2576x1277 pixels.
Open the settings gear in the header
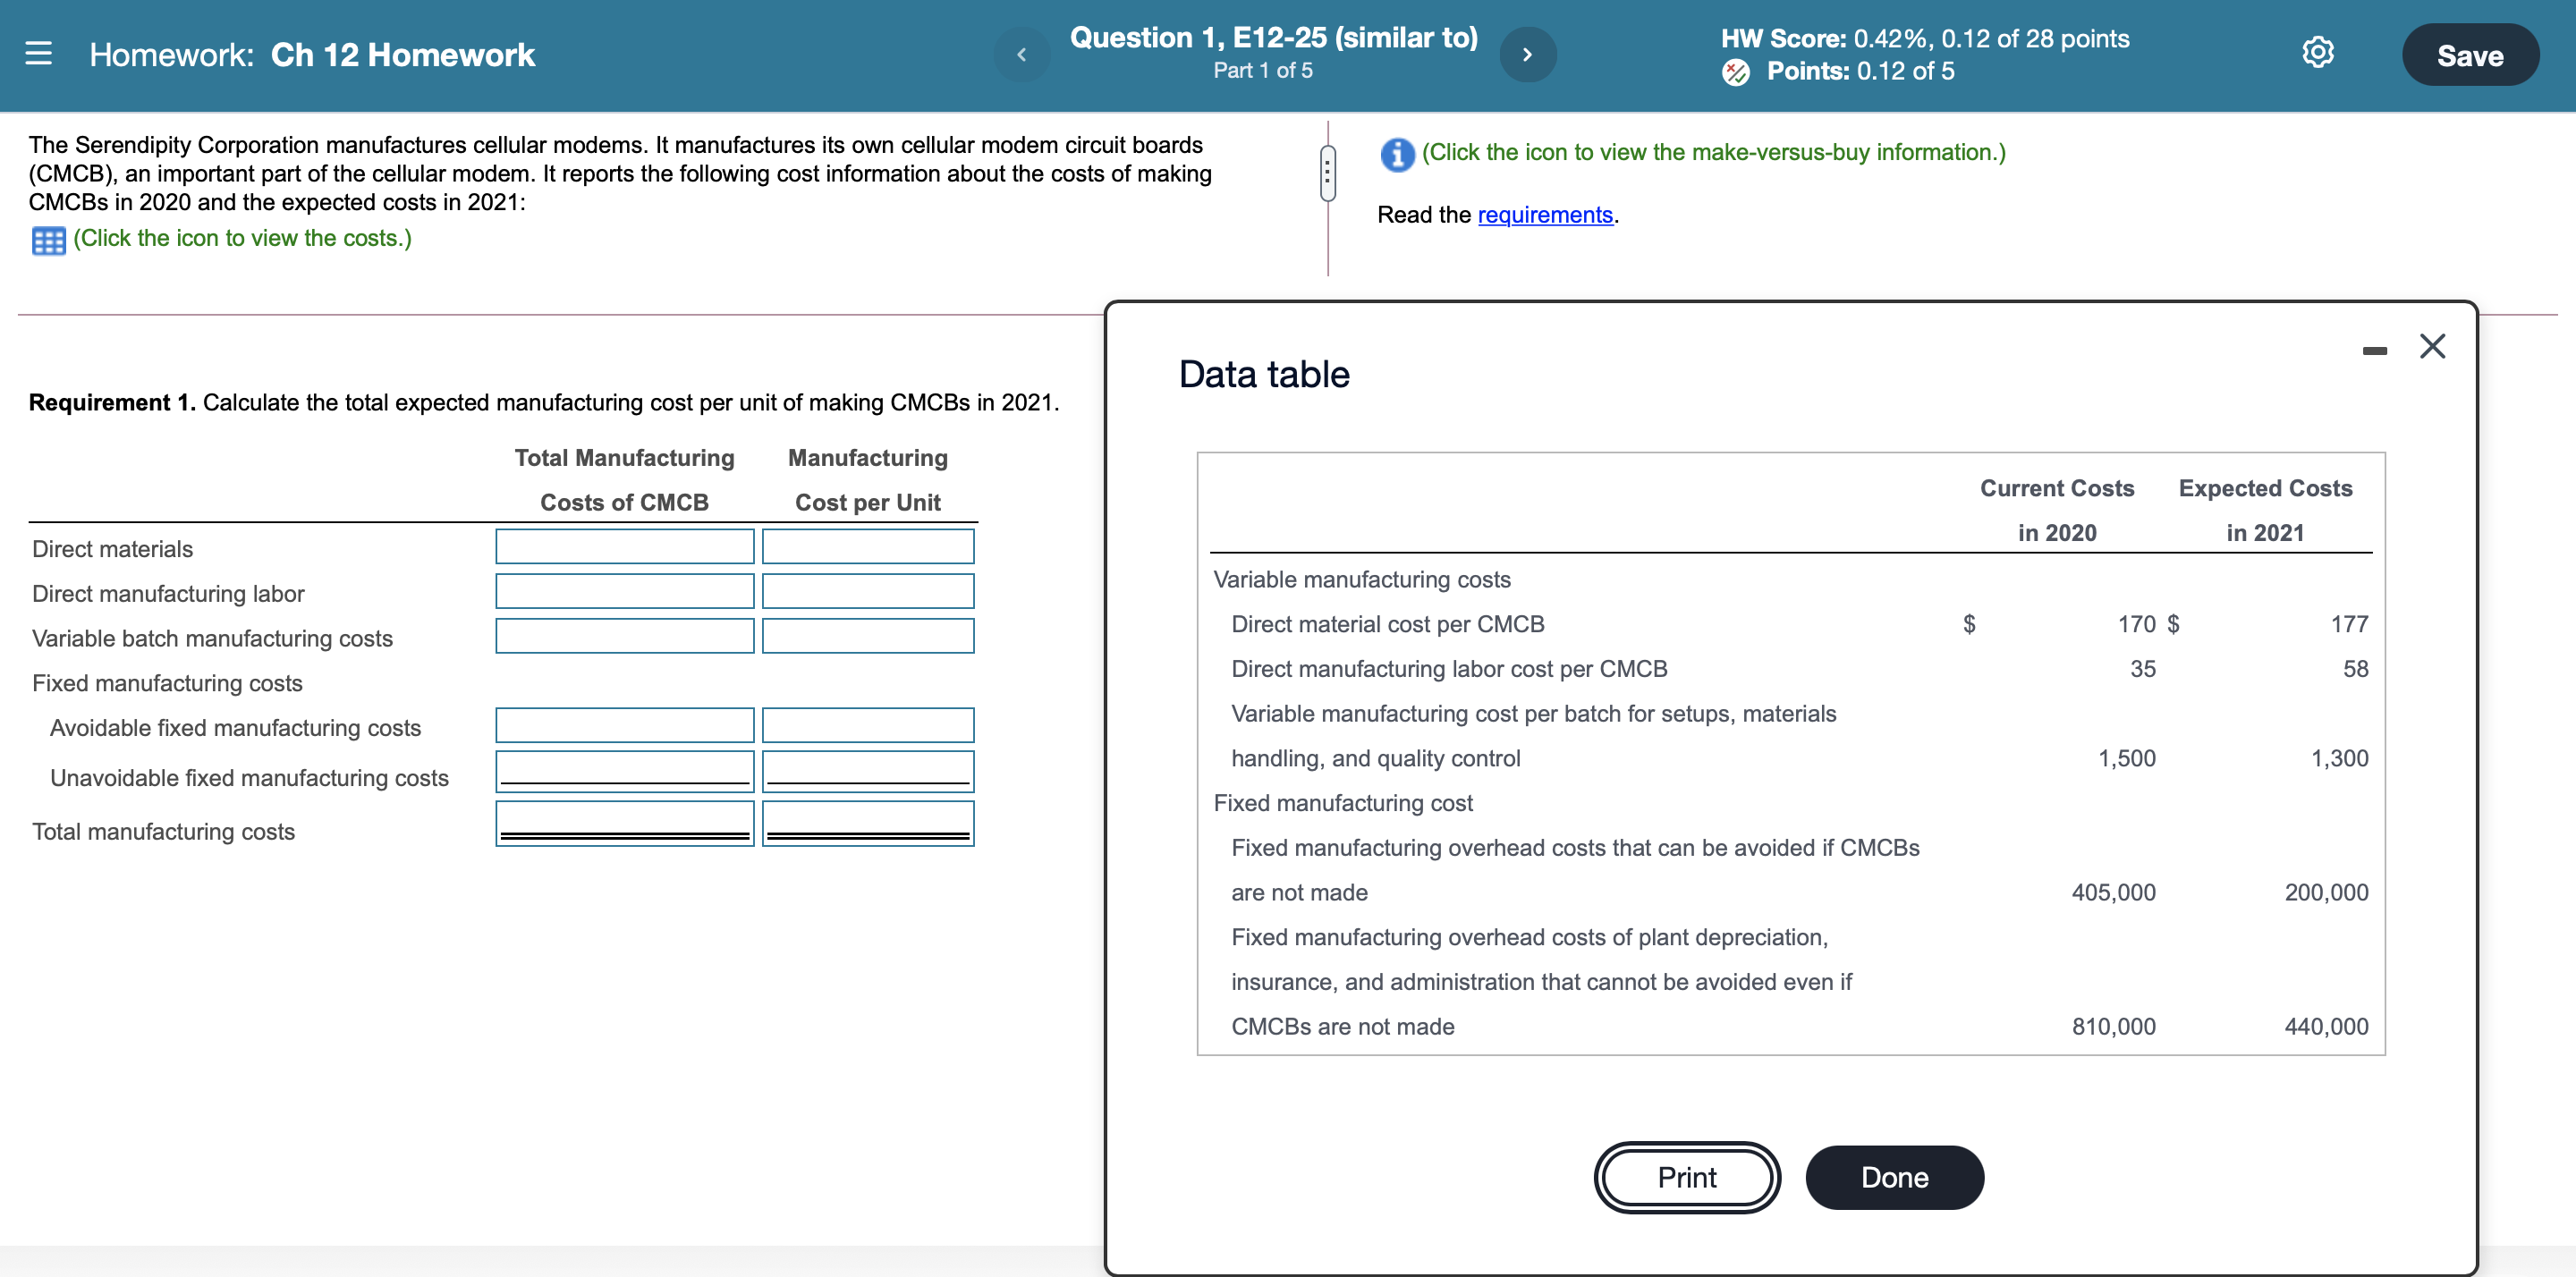pos(2317,53)
